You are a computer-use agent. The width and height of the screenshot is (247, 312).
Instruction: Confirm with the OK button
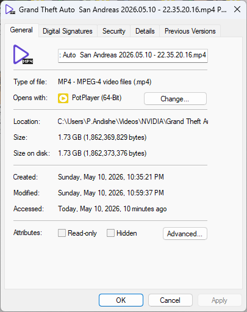(x=121, y=300)
